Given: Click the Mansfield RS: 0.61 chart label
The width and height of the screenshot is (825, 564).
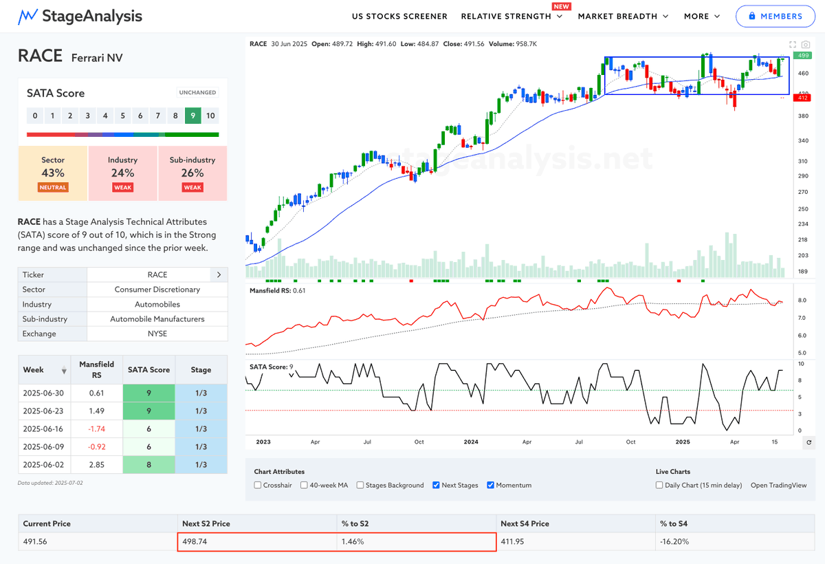Looking at the screenshot, I should pyautogui.click(x=278, y=290).
